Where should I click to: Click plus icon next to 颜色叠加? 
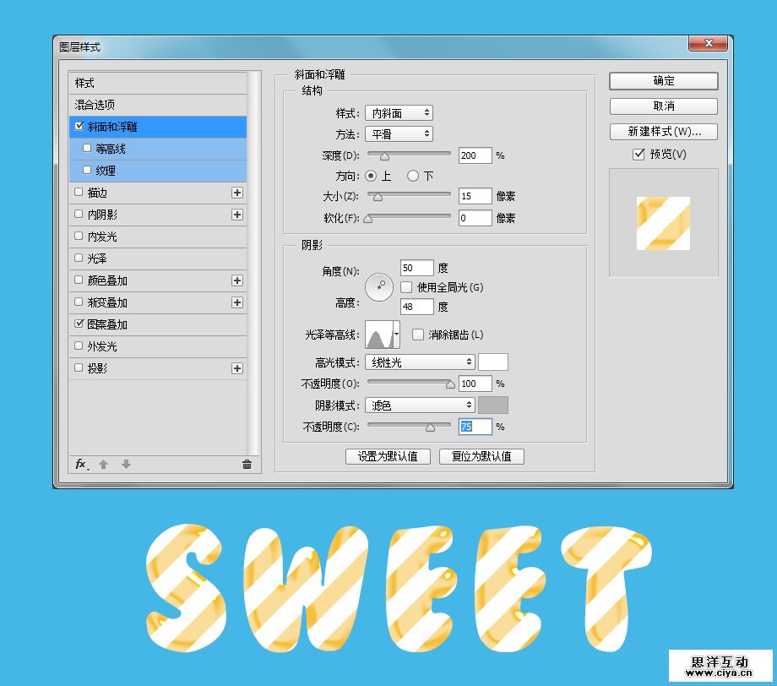click(237, 280)
